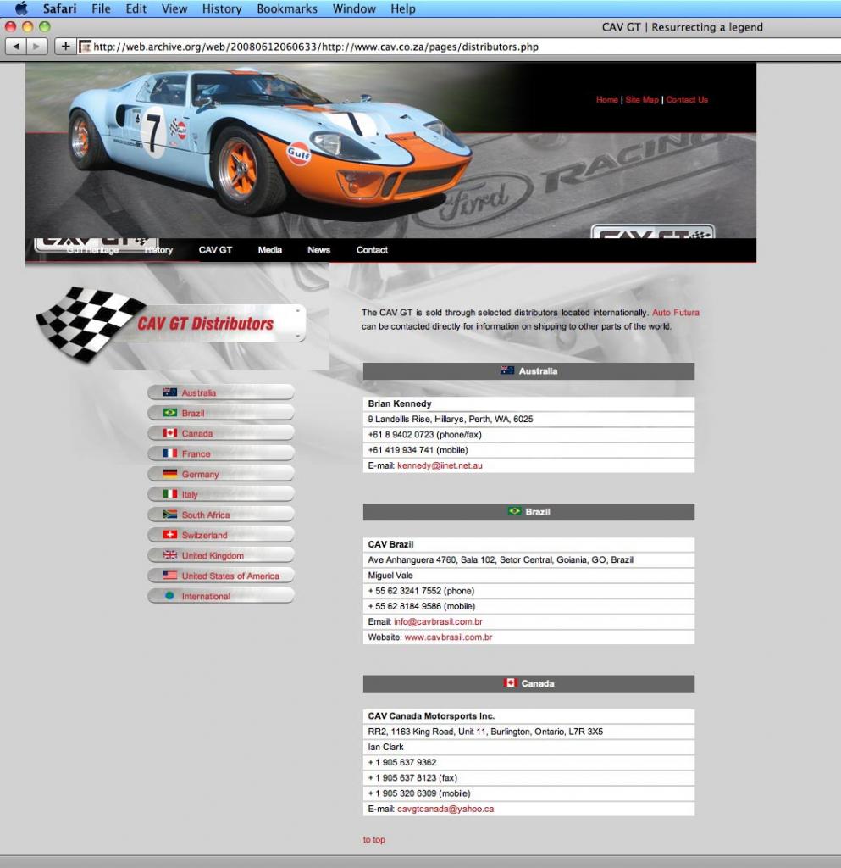The image size is (841, 868).
Task: Open the View menu
Action: [174, 8]
